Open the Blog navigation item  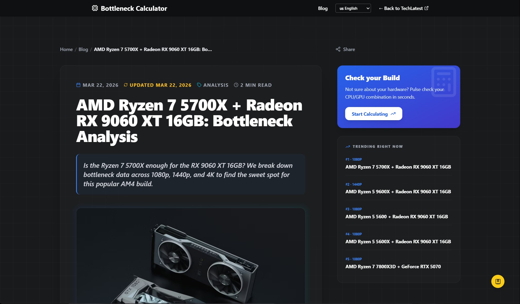pyautogui.click(x=323, y=8)
